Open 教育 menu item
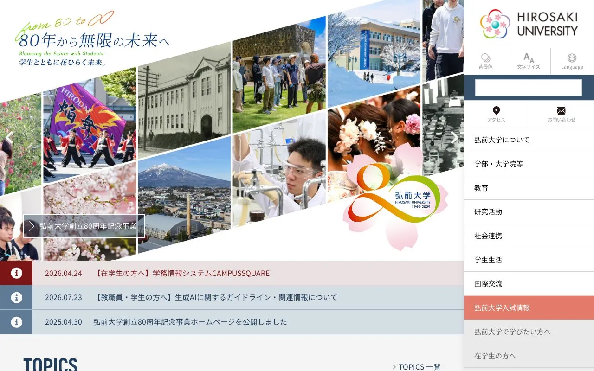The image size is (594, 371). (x=529, y=188)
